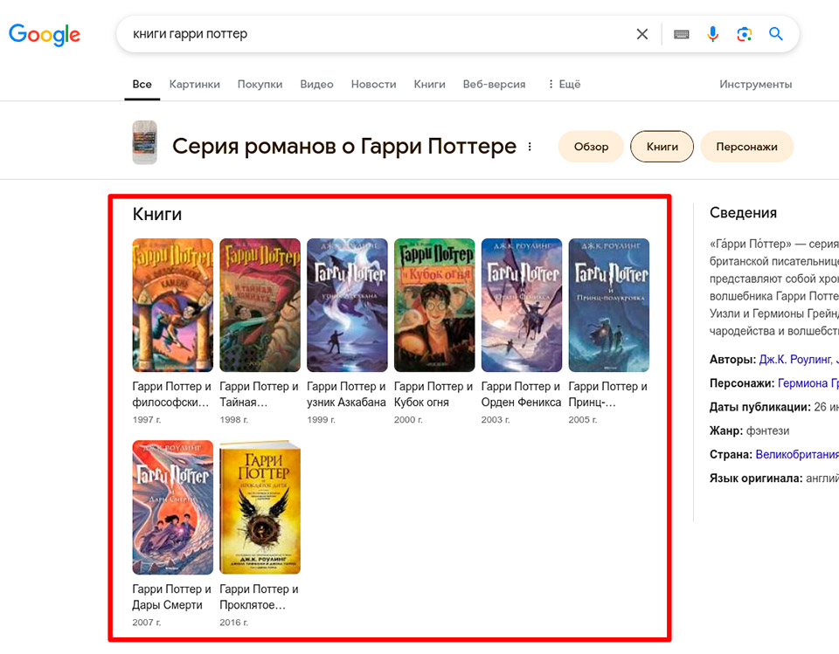The width and height of the screenshot is (839, 654).
Task: Click 'Жанр: фэнтези' text
Action: click(x=749, y=431)
